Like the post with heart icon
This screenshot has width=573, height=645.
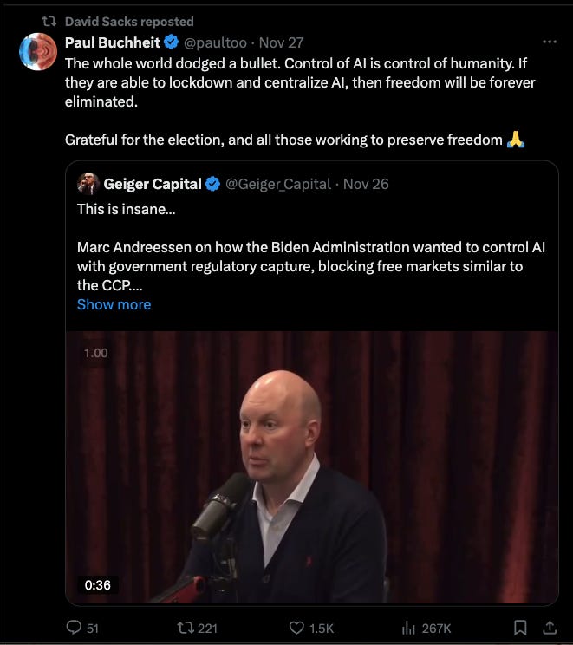(298, 628)
